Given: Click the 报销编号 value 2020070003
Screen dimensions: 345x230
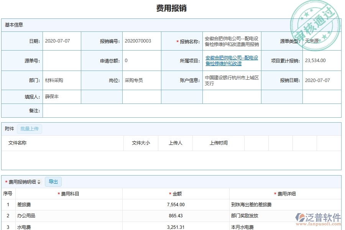Looking at the screenshot, I should tap(137, 41).
